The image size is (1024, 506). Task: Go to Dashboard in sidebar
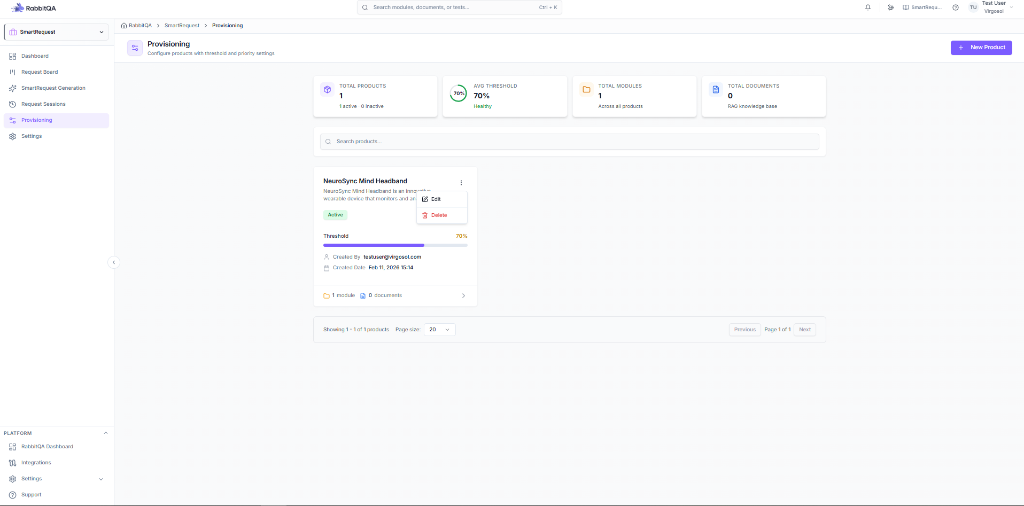[x=56, y=56]
